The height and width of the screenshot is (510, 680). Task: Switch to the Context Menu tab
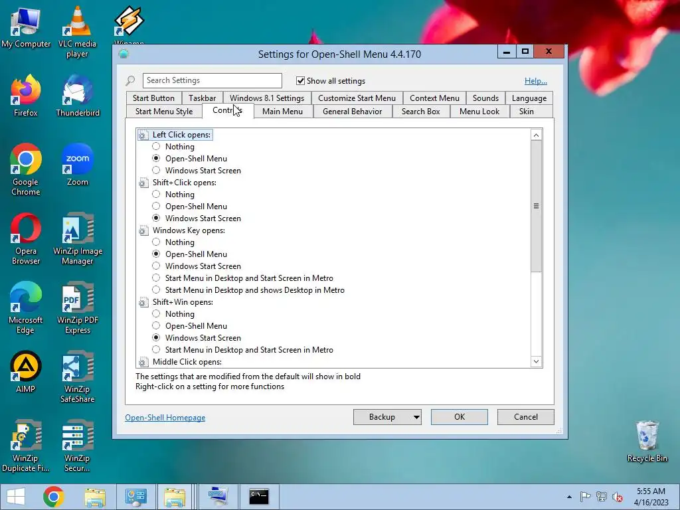[434, 98]
